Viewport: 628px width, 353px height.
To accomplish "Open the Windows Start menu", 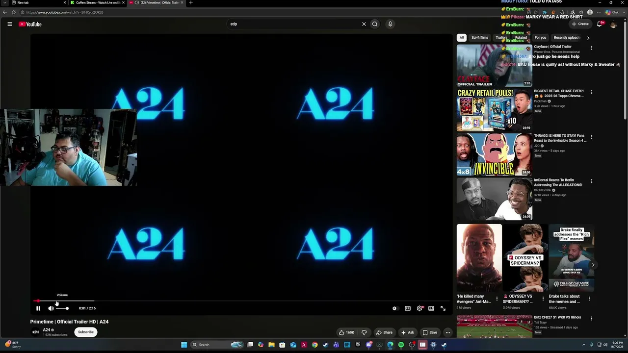I will coord(184,345).
